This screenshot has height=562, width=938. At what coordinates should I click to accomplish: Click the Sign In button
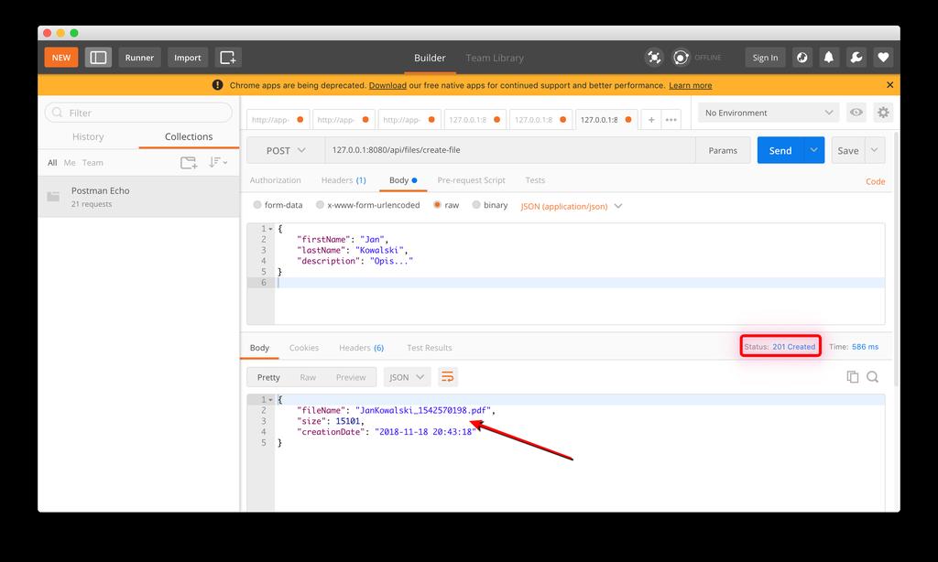tap(765, 58)
